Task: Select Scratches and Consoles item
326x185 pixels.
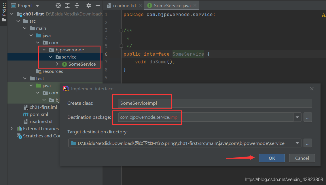Action: [x=41, y=136]
